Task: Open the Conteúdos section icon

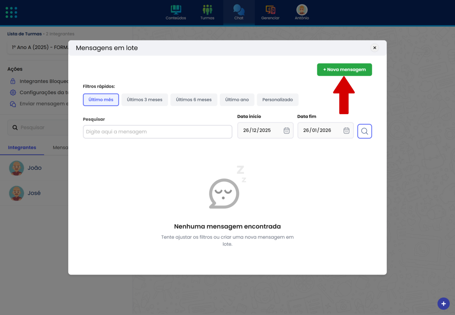Action: pyautogui.click(x=176, y=10)
